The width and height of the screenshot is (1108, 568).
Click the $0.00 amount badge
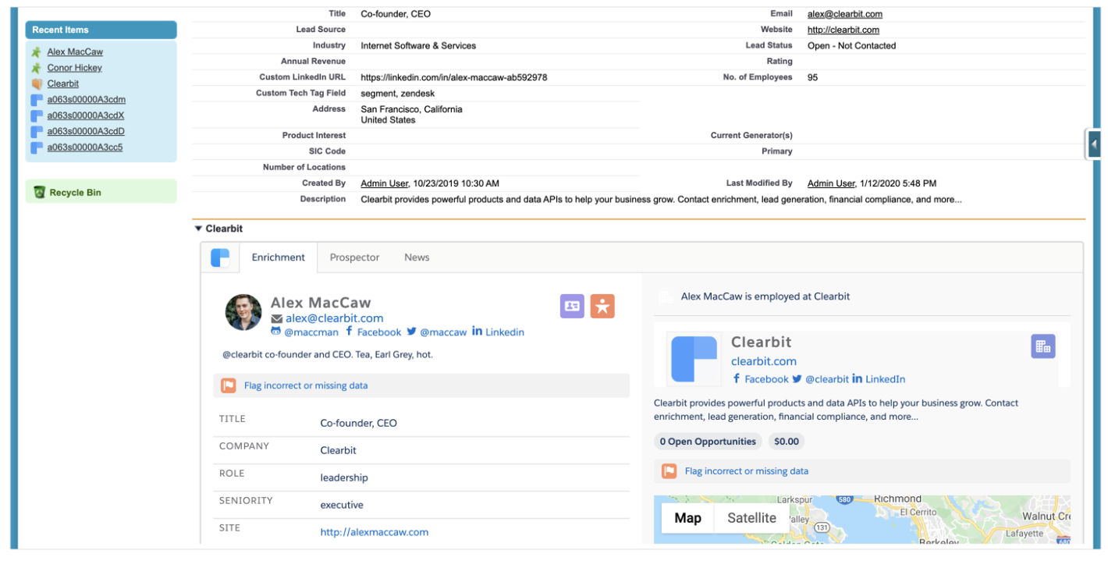[x=787, y=442]
